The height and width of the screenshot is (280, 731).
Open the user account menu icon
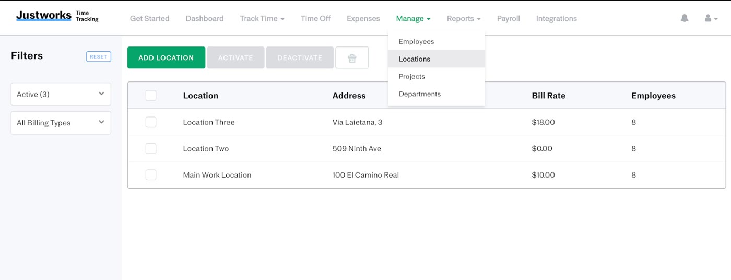(x=711, y=18)
